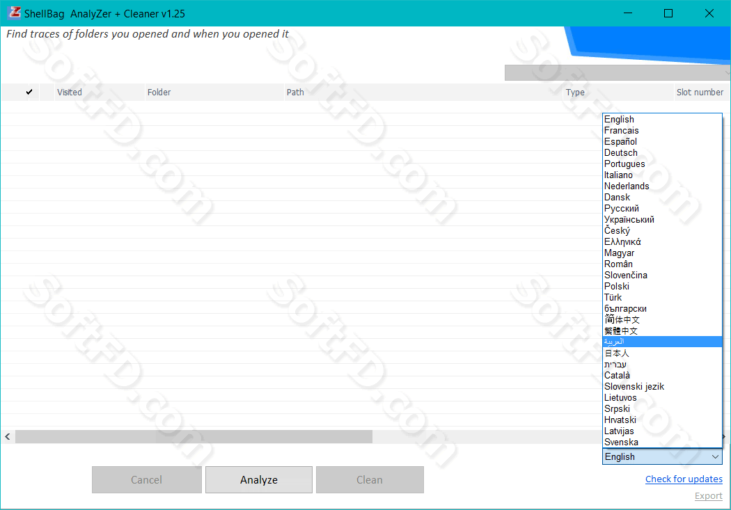The width and height of the screenshot is (731, 510).
Task: Pick Srpski language
Action: (662, 409)
